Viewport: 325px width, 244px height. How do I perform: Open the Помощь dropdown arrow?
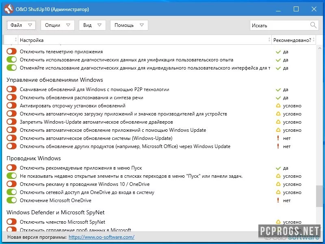pos(142,25)
